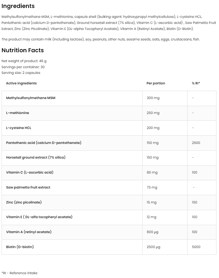
Task: Click the L-methionine row label
Action: [17, 113]
